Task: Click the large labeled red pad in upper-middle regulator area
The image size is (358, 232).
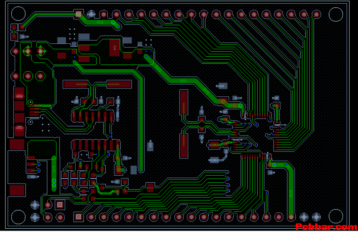Action: pyautogui.click(x=114, y=48)
